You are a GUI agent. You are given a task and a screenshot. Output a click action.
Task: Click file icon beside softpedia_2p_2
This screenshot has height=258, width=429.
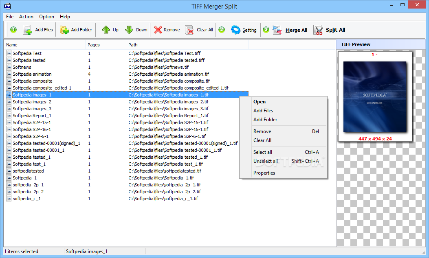[x=9, y=192]
